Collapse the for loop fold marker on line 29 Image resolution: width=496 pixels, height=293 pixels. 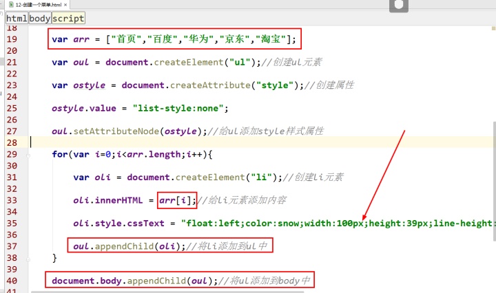[x=28, y=155]
